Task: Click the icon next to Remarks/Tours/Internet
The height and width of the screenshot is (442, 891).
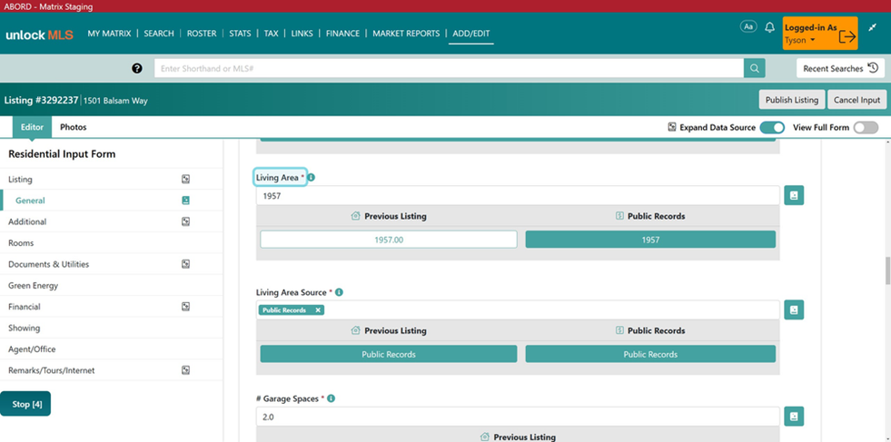Action: [185, 370]
